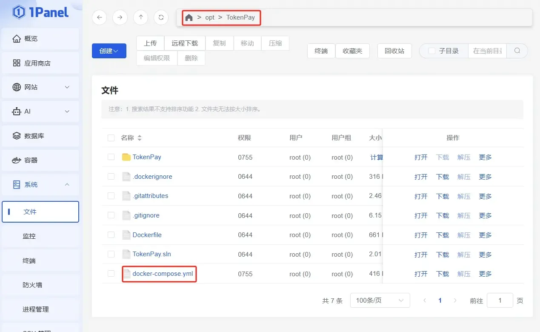Click the search magnifier icon
This screenshot has height=332, width=540.
517,51
